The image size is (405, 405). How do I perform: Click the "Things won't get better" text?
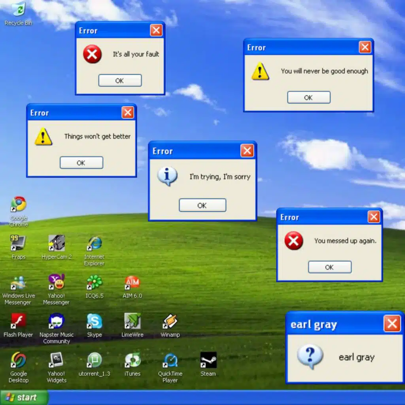tap(97, 136)
